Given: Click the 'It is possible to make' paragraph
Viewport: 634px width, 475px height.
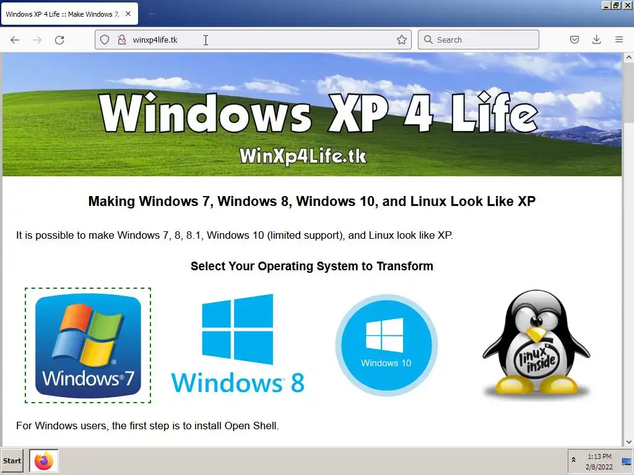Looking at the screenshot, I should tap(235, 235).
